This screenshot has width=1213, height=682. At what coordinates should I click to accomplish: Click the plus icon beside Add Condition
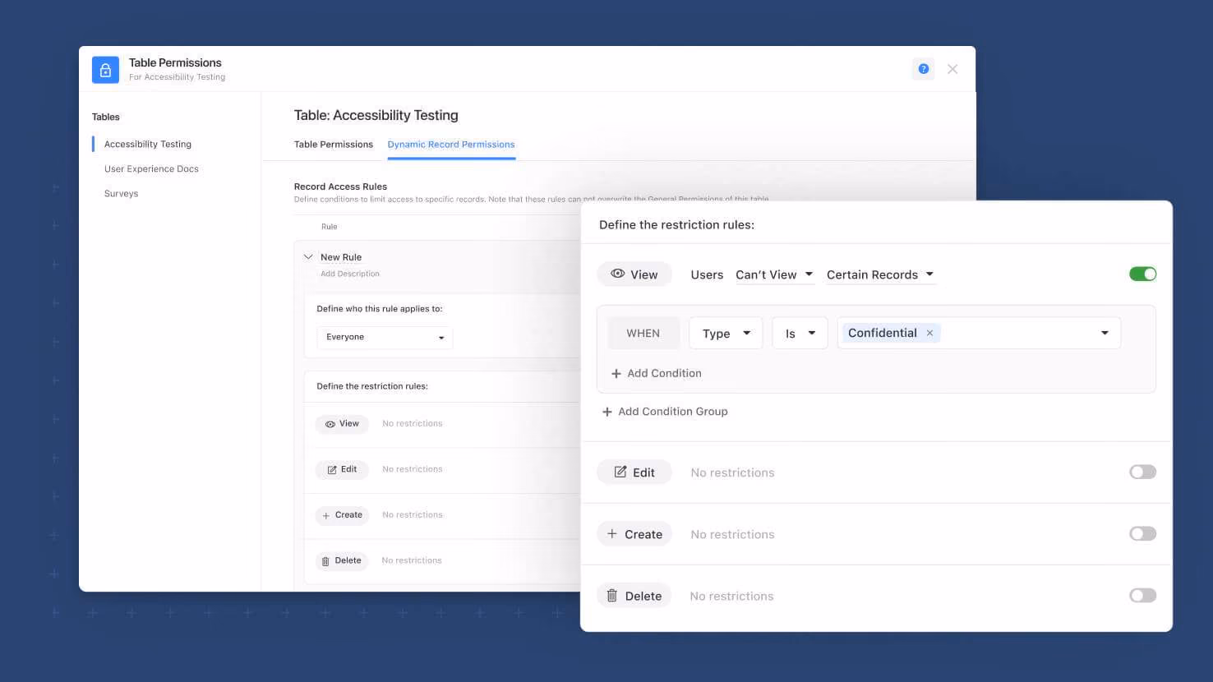click(x=616, y=374)
